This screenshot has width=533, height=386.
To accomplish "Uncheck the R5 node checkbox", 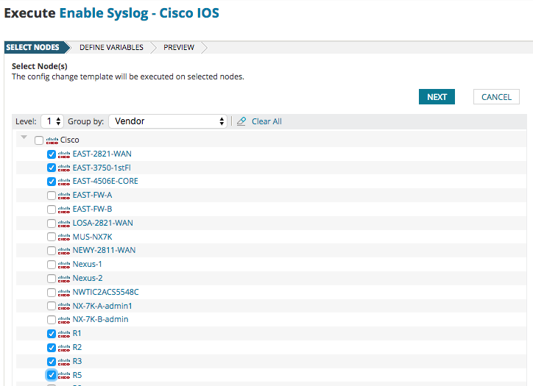I will click(52, 375).
